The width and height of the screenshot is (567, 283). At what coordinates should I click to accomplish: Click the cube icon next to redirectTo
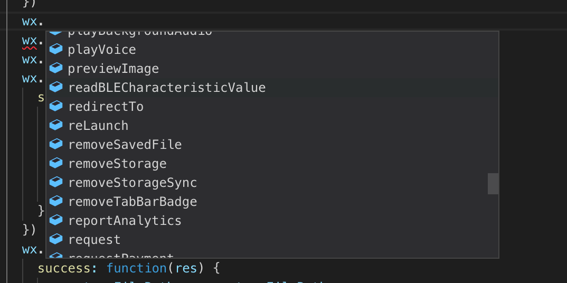pyautogui.click(x=56, y=106)
